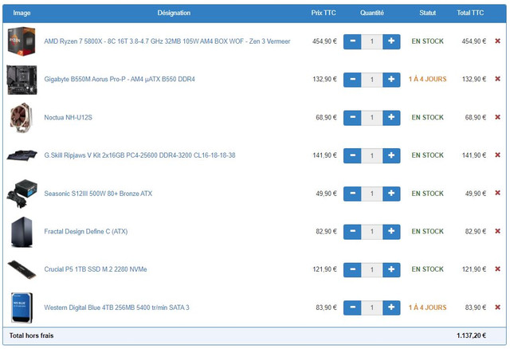This screenshot has width=510, height=349.
Task: Increase Western Digital Blue 4TB quantity
Action: pos(390,308)
